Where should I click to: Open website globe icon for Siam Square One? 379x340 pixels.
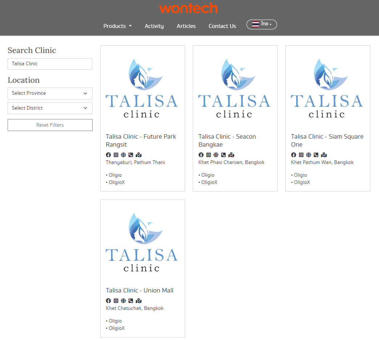pyautogui.click(x=309, y=155)
